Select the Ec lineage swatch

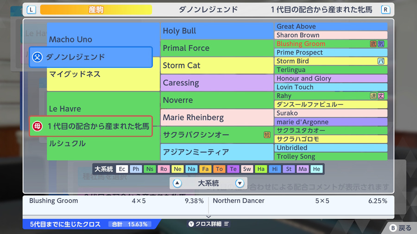pos(122,169)
